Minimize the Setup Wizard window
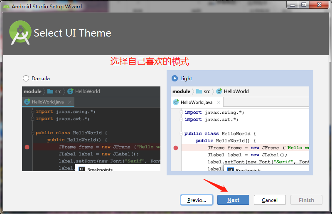The image size is (332, 214). (293, 5)
